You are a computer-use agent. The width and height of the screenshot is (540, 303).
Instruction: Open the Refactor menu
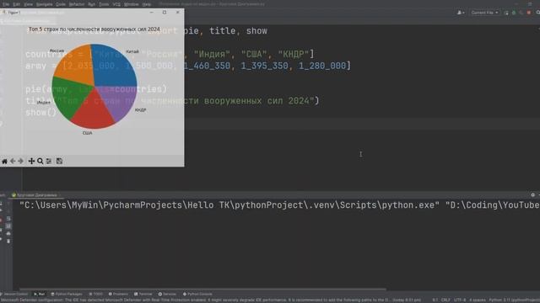tap(77, 4)
